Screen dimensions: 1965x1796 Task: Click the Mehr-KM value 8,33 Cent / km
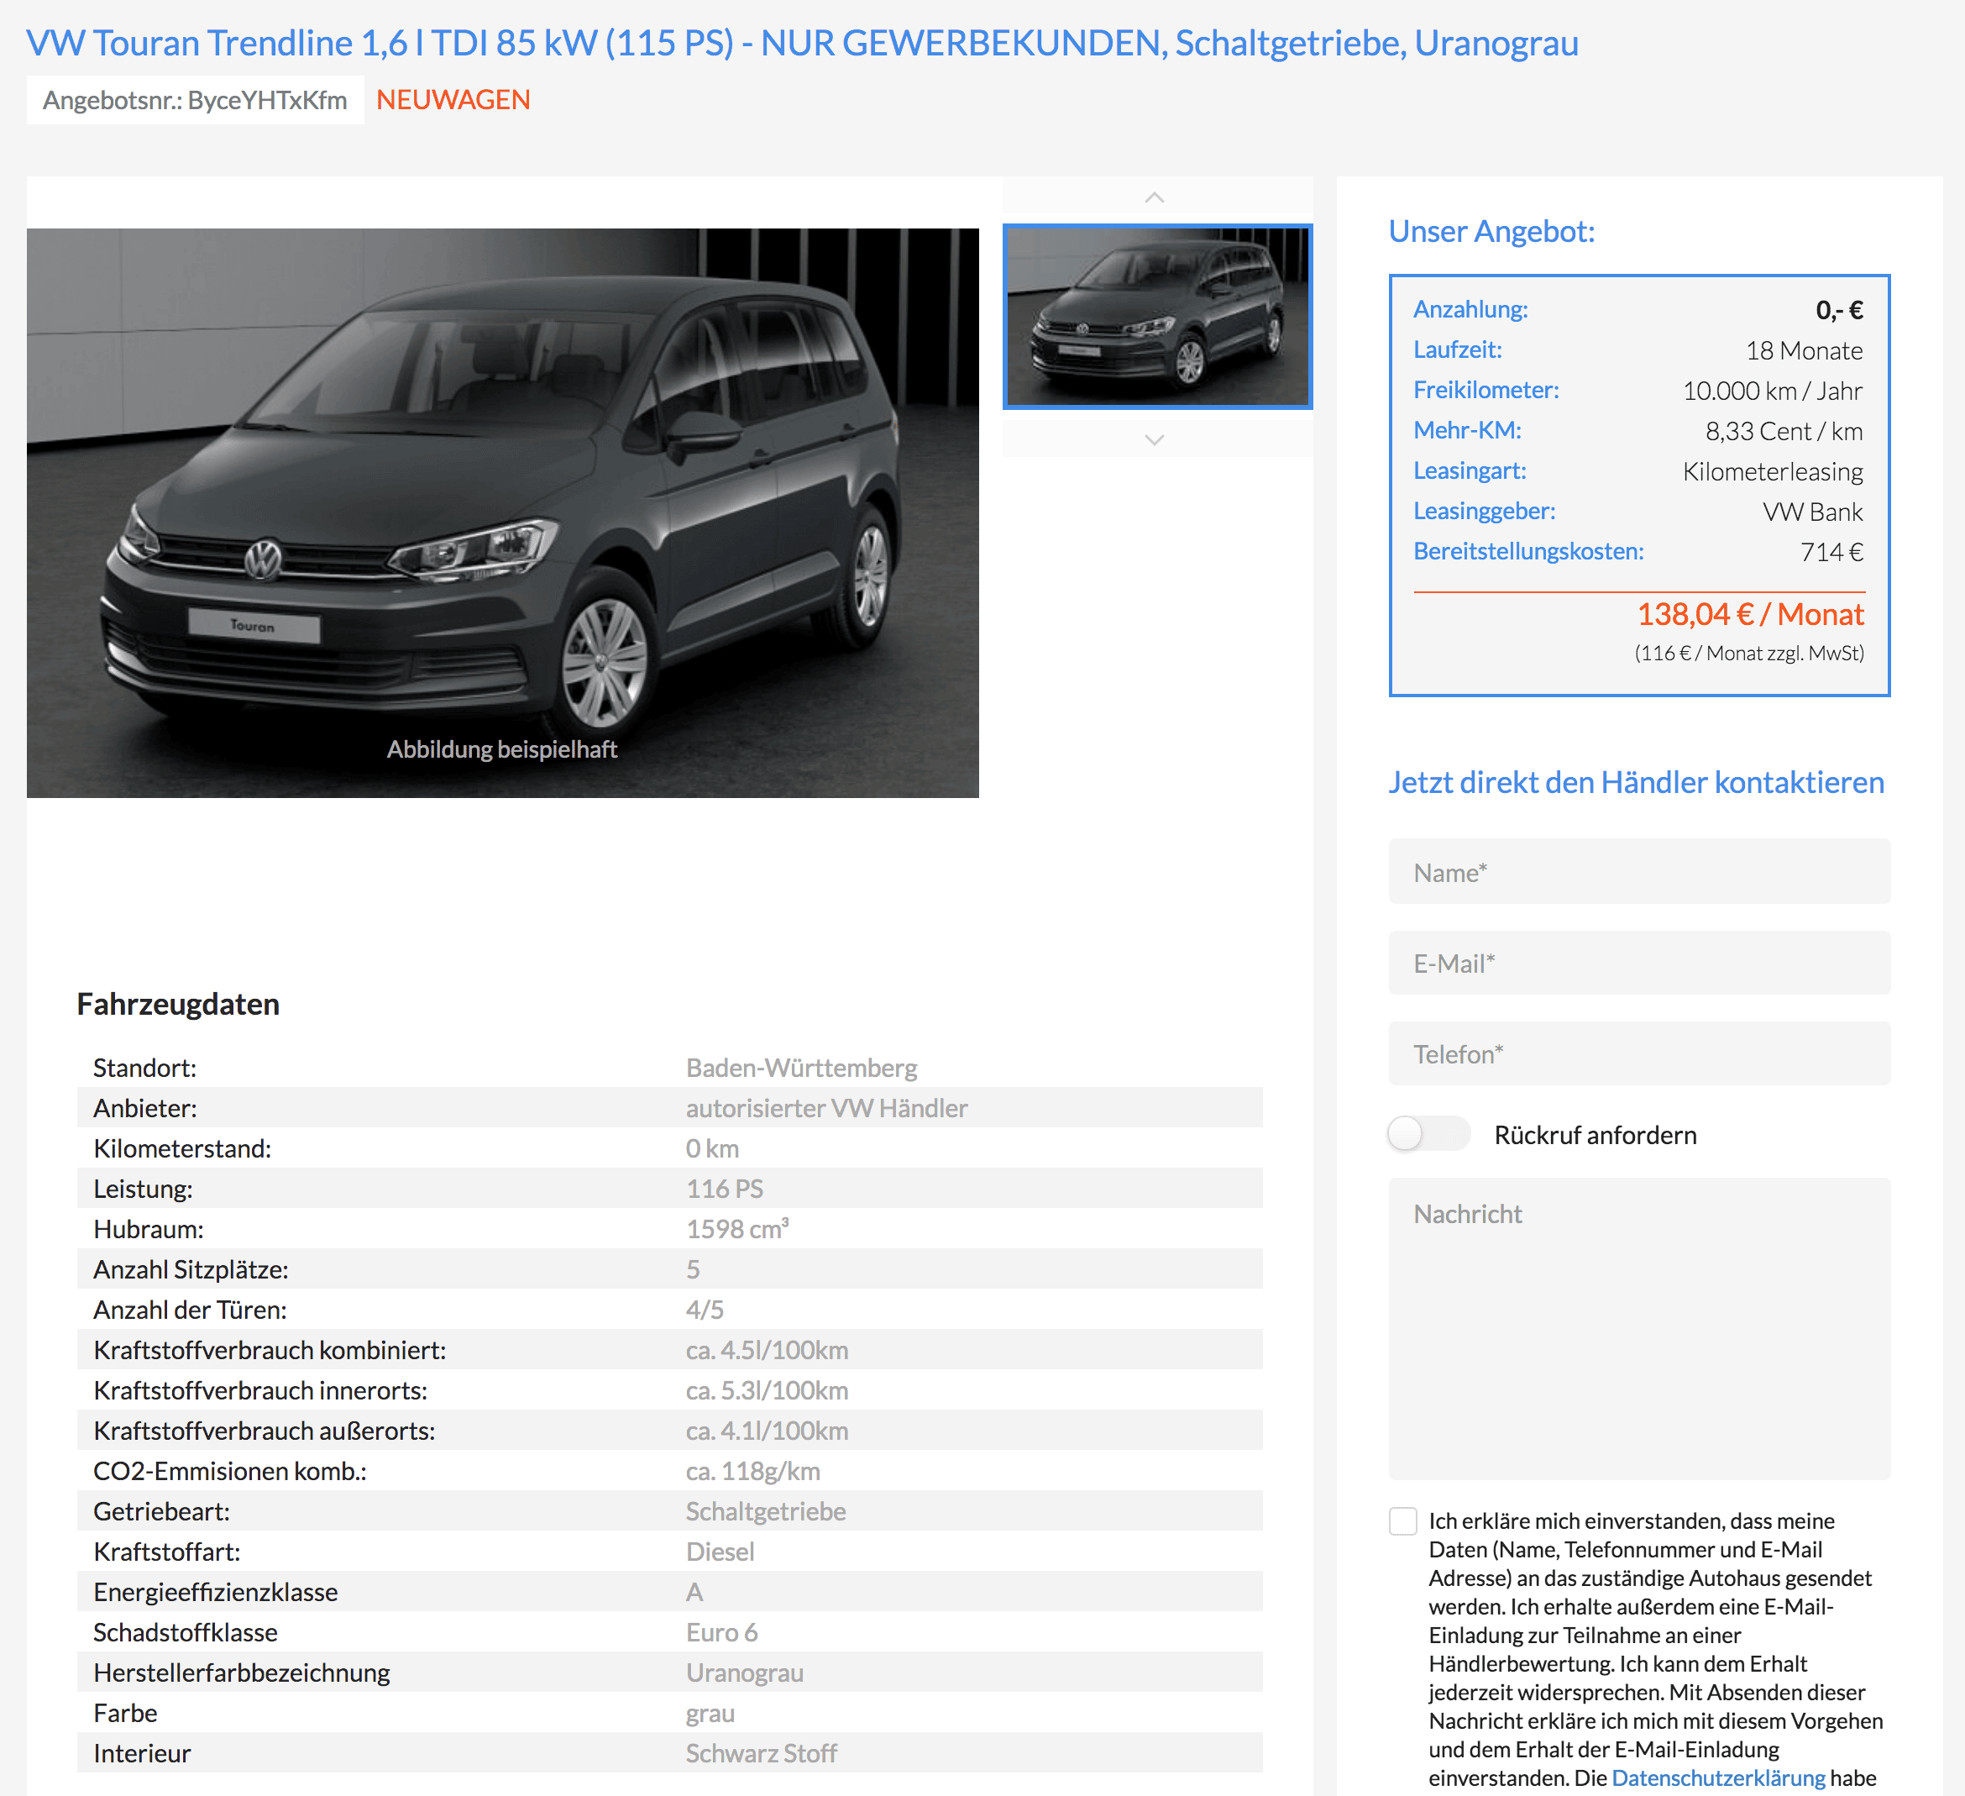(1784, 431)
